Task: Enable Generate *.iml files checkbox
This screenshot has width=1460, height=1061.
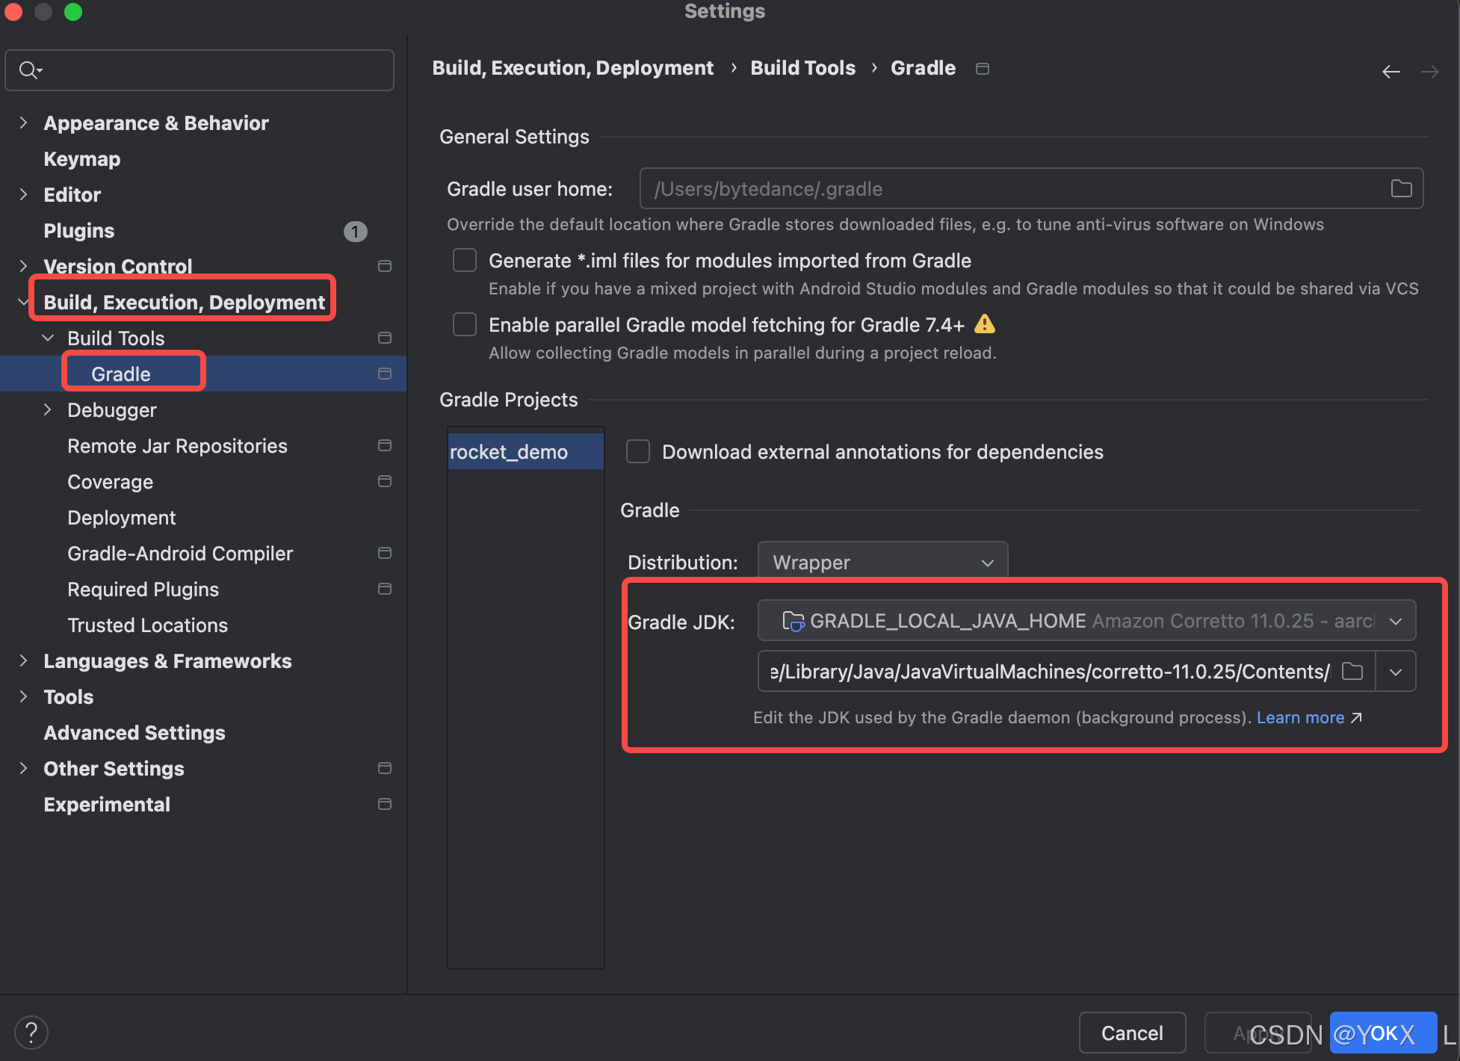Action: [465, 261]
